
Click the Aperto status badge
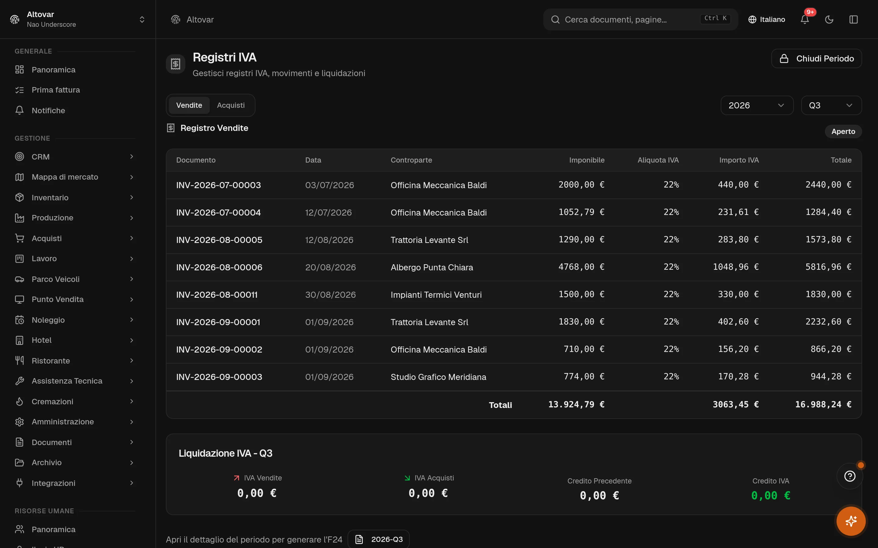coord(843,131)
